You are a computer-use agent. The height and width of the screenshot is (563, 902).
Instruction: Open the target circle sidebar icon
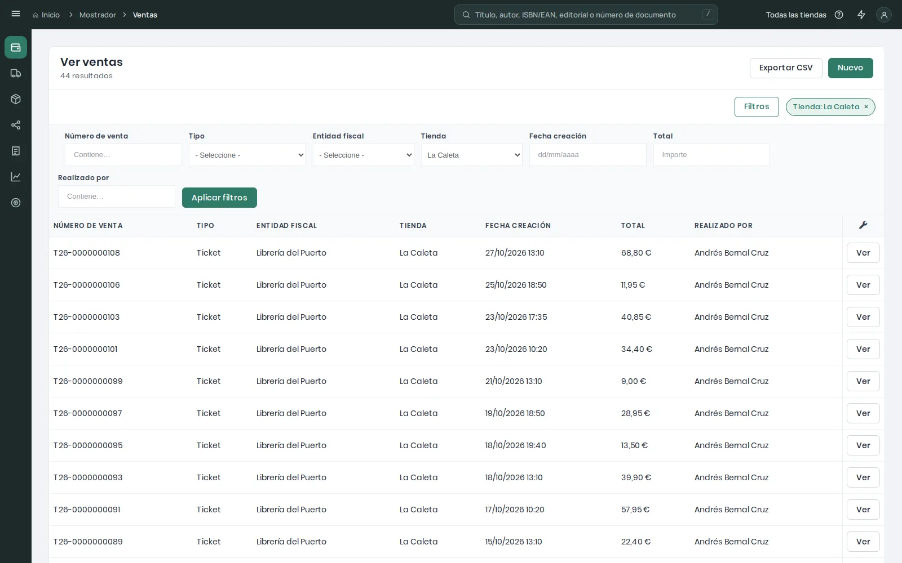(x=16, y=203)
